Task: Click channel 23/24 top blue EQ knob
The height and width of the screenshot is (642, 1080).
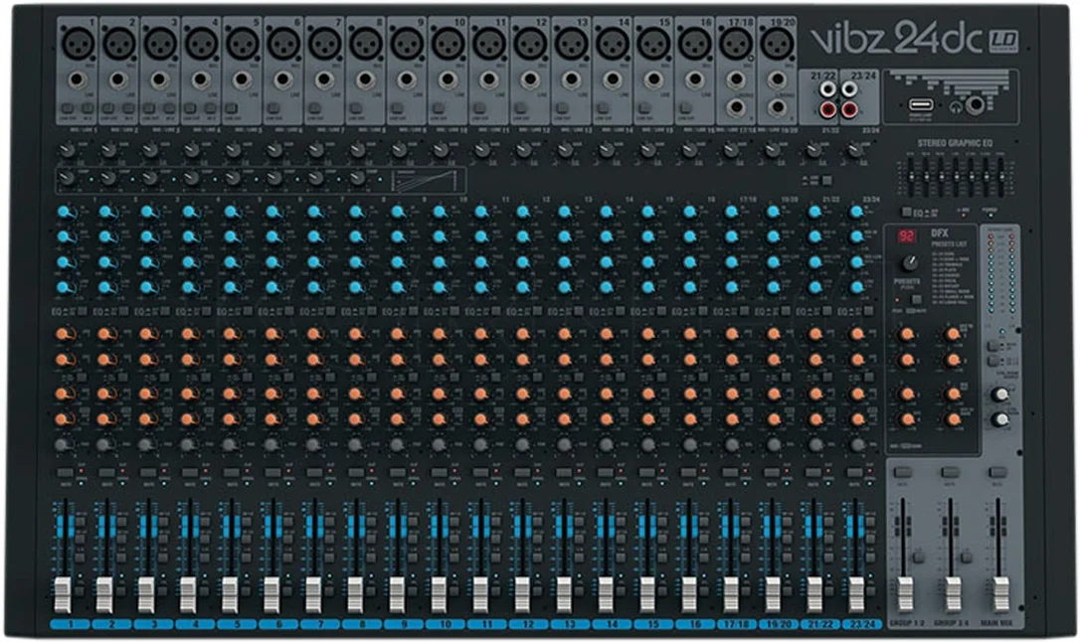Action: pyautogui.click(x=857, y=212)
